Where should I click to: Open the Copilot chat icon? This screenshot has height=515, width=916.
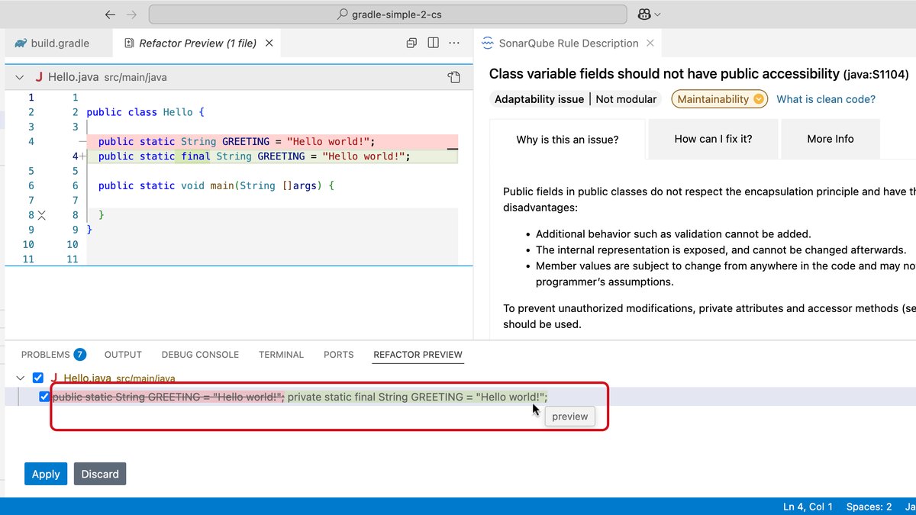pos(643,14)
